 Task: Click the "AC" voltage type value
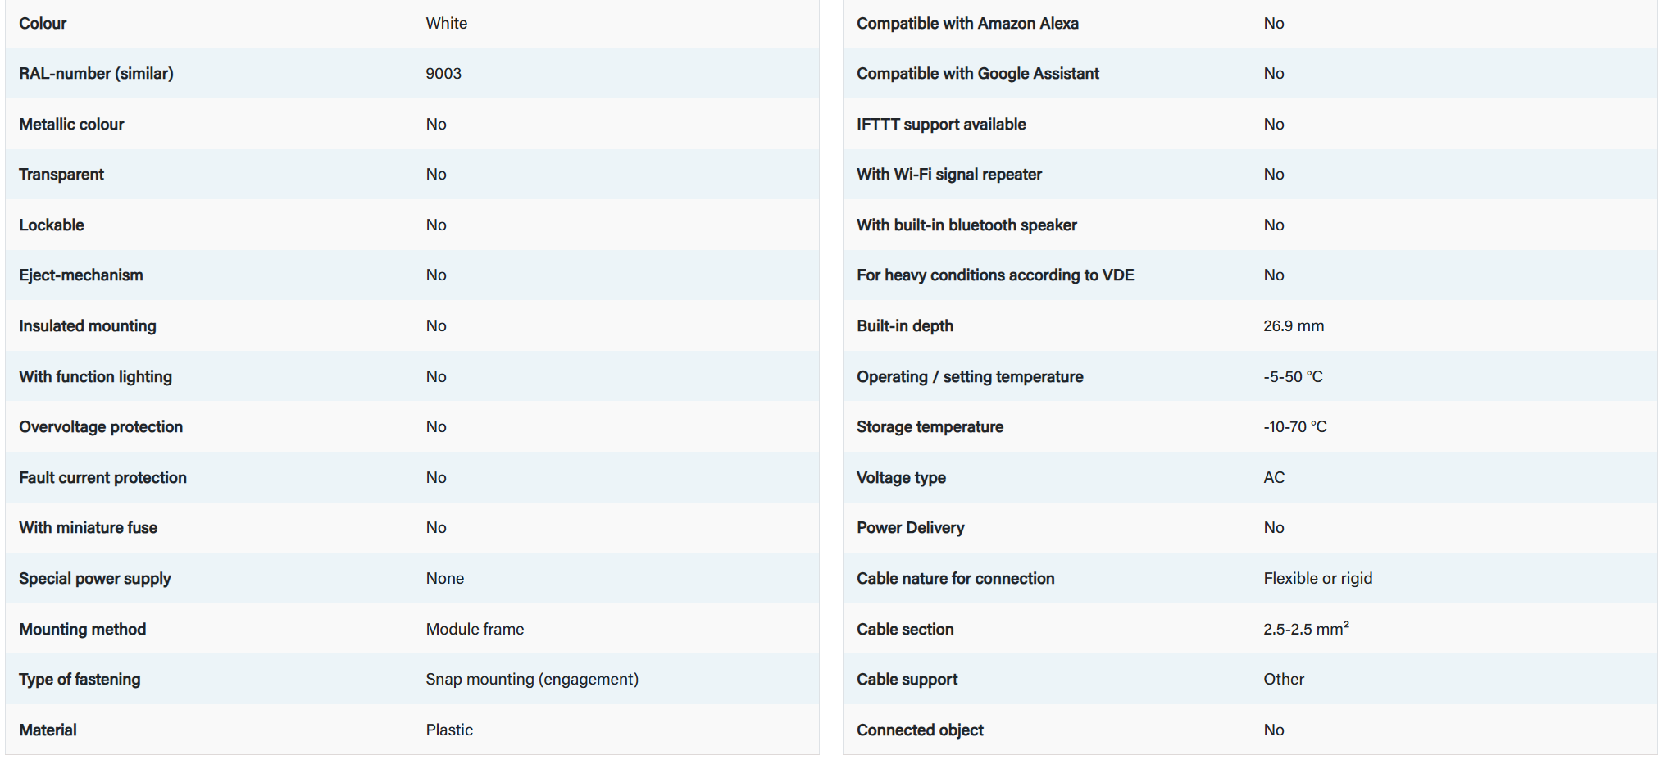coord(1274,478)
